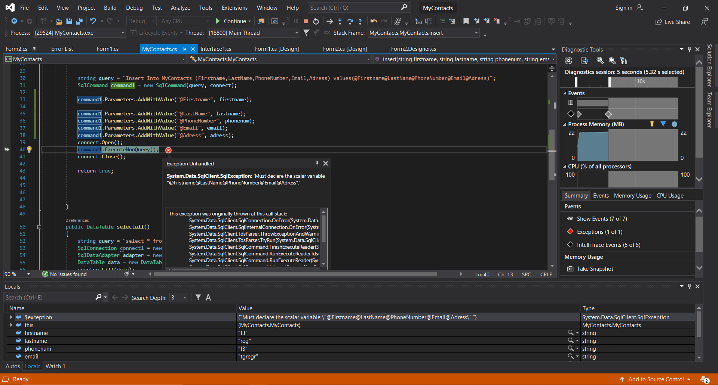Click Take Snapshot under Memory Usage
718x385 pixels.
595,269
